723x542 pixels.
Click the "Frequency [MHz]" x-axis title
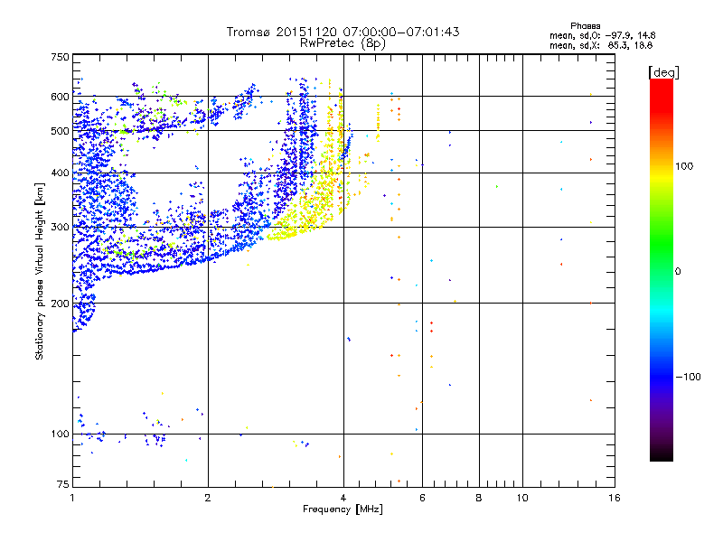point(343,509)
